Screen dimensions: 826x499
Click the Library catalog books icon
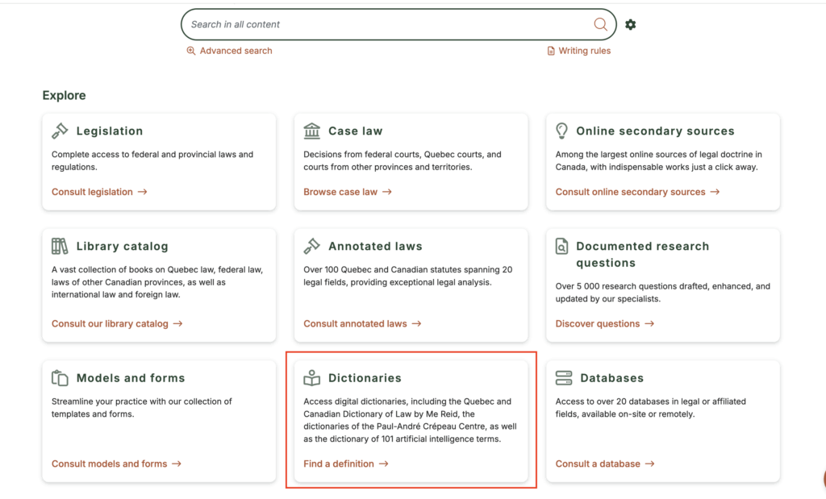point(60,246)
